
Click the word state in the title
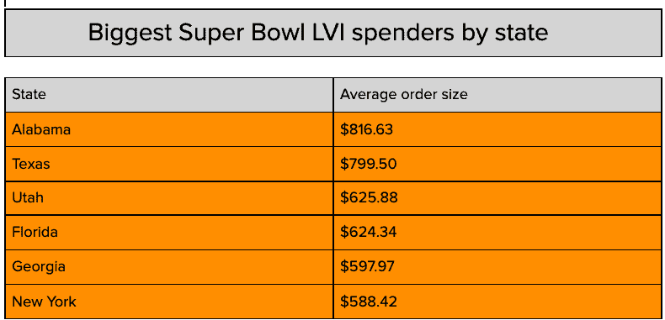coord(521,33)
